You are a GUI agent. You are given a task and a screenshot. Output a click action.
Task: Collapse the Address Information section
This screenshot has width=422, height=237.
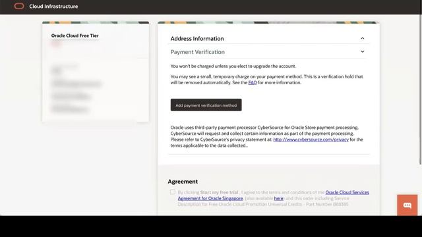(x=363, y=38)
